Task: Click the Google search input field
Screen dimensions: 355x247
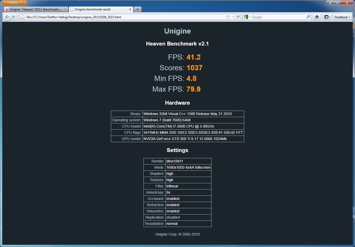Action: 278,17
